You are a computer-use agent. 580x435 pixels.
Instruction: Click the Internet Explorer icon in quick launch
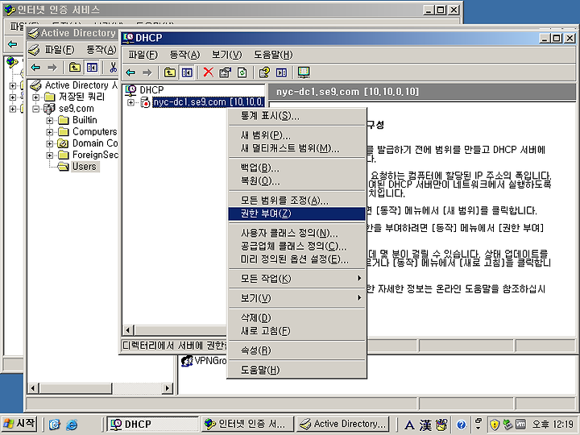[x=72, y=425]
